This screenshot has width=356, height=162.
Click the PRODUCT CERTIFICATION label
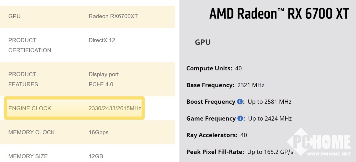coord(30,45)
